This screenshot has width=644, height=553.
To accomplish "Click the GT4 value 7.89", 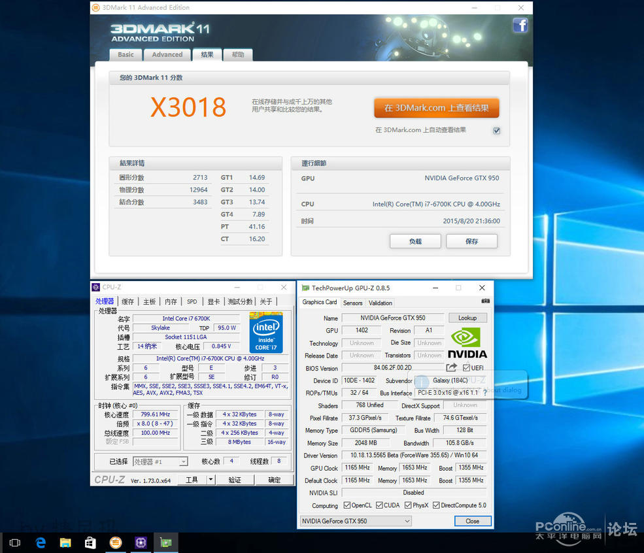I will (258, 214).
